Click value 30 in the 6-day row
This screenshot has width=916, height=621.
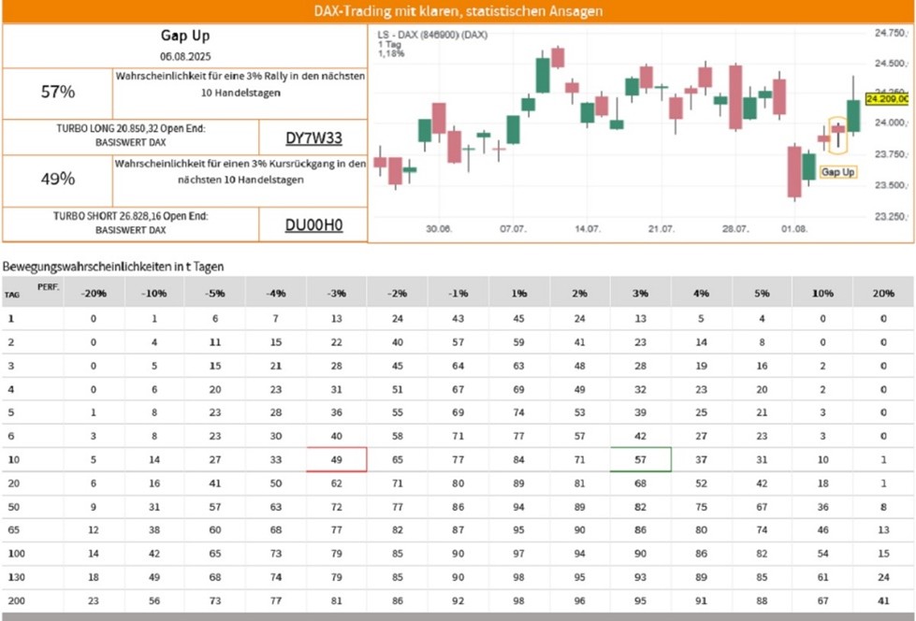pyautogui.click(x=276, y=437)
